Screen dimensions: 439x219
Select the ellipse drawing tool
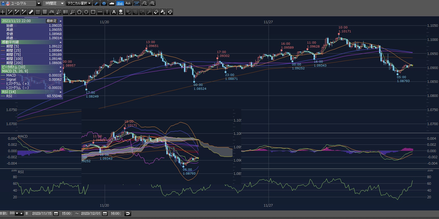(86, 12)
